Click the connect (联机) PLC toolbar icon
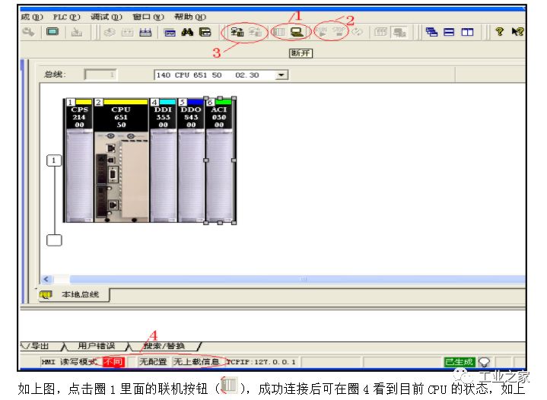Screen dimensions: 547x400 [279, 33]
